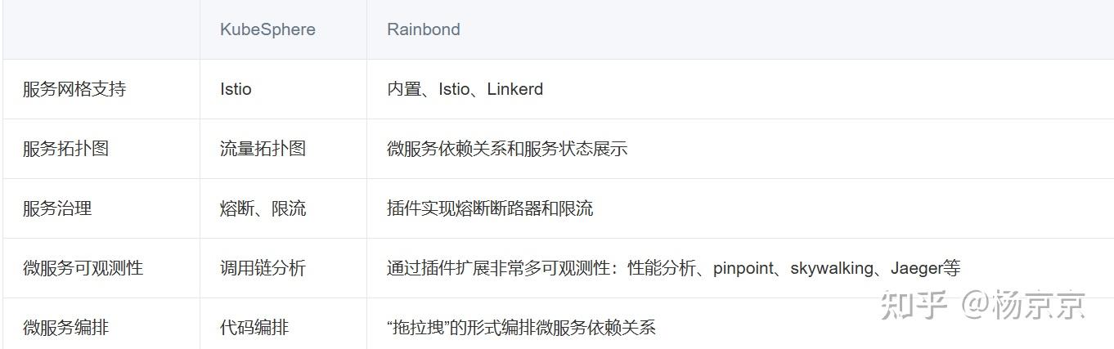The height and width of the screenshot is (349, 1114).
Task: Click the 内置、Istio、Linkerd cell
Action: 465,89
